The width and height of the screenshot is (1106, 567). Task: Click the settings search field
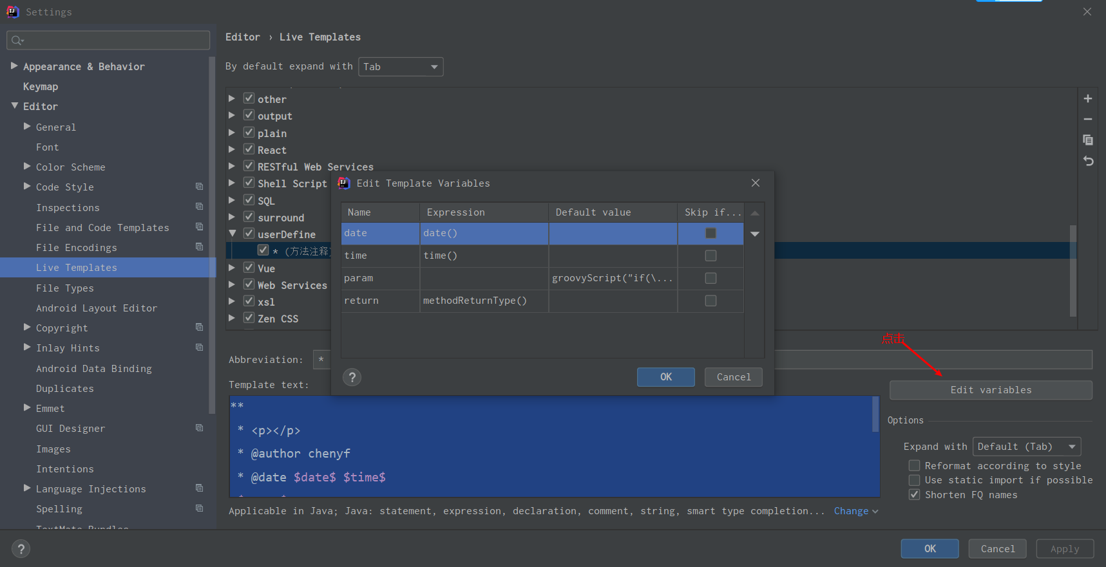[108, 41]
